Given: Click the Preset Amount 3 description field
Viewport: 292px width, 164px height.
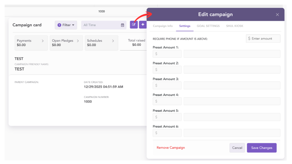Looking at the screenshot, I should tap(232, 86).
